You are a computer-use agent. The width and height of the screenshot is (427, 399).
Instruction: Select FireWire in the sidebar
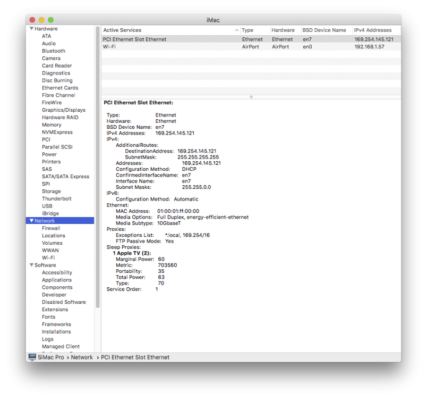coord(52,103)
